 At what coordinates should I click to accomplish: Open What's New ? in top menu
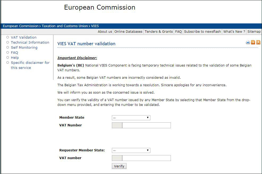[x=234, y=31]
